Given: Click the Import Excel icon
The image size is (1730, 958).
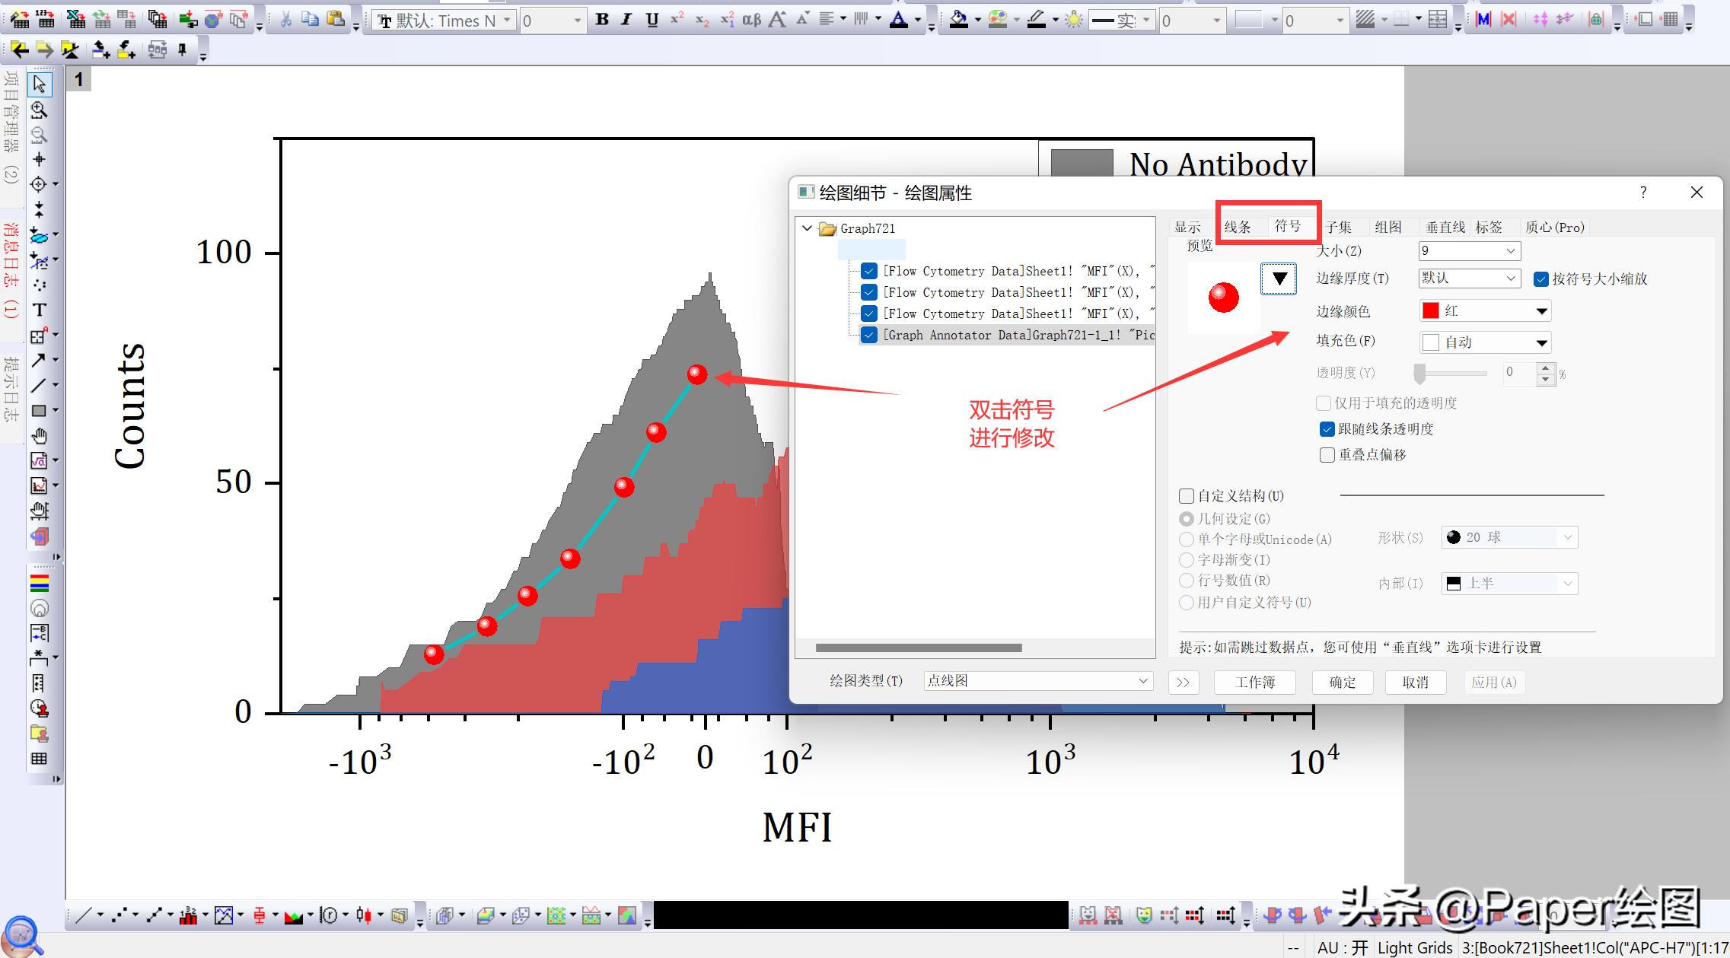Looking at the screenshot, I should pos(75,20).
